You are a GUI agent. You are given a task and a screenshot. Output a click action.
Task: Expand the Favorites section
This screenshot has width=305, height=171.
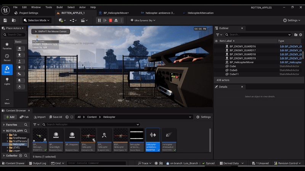coord(4,125)
